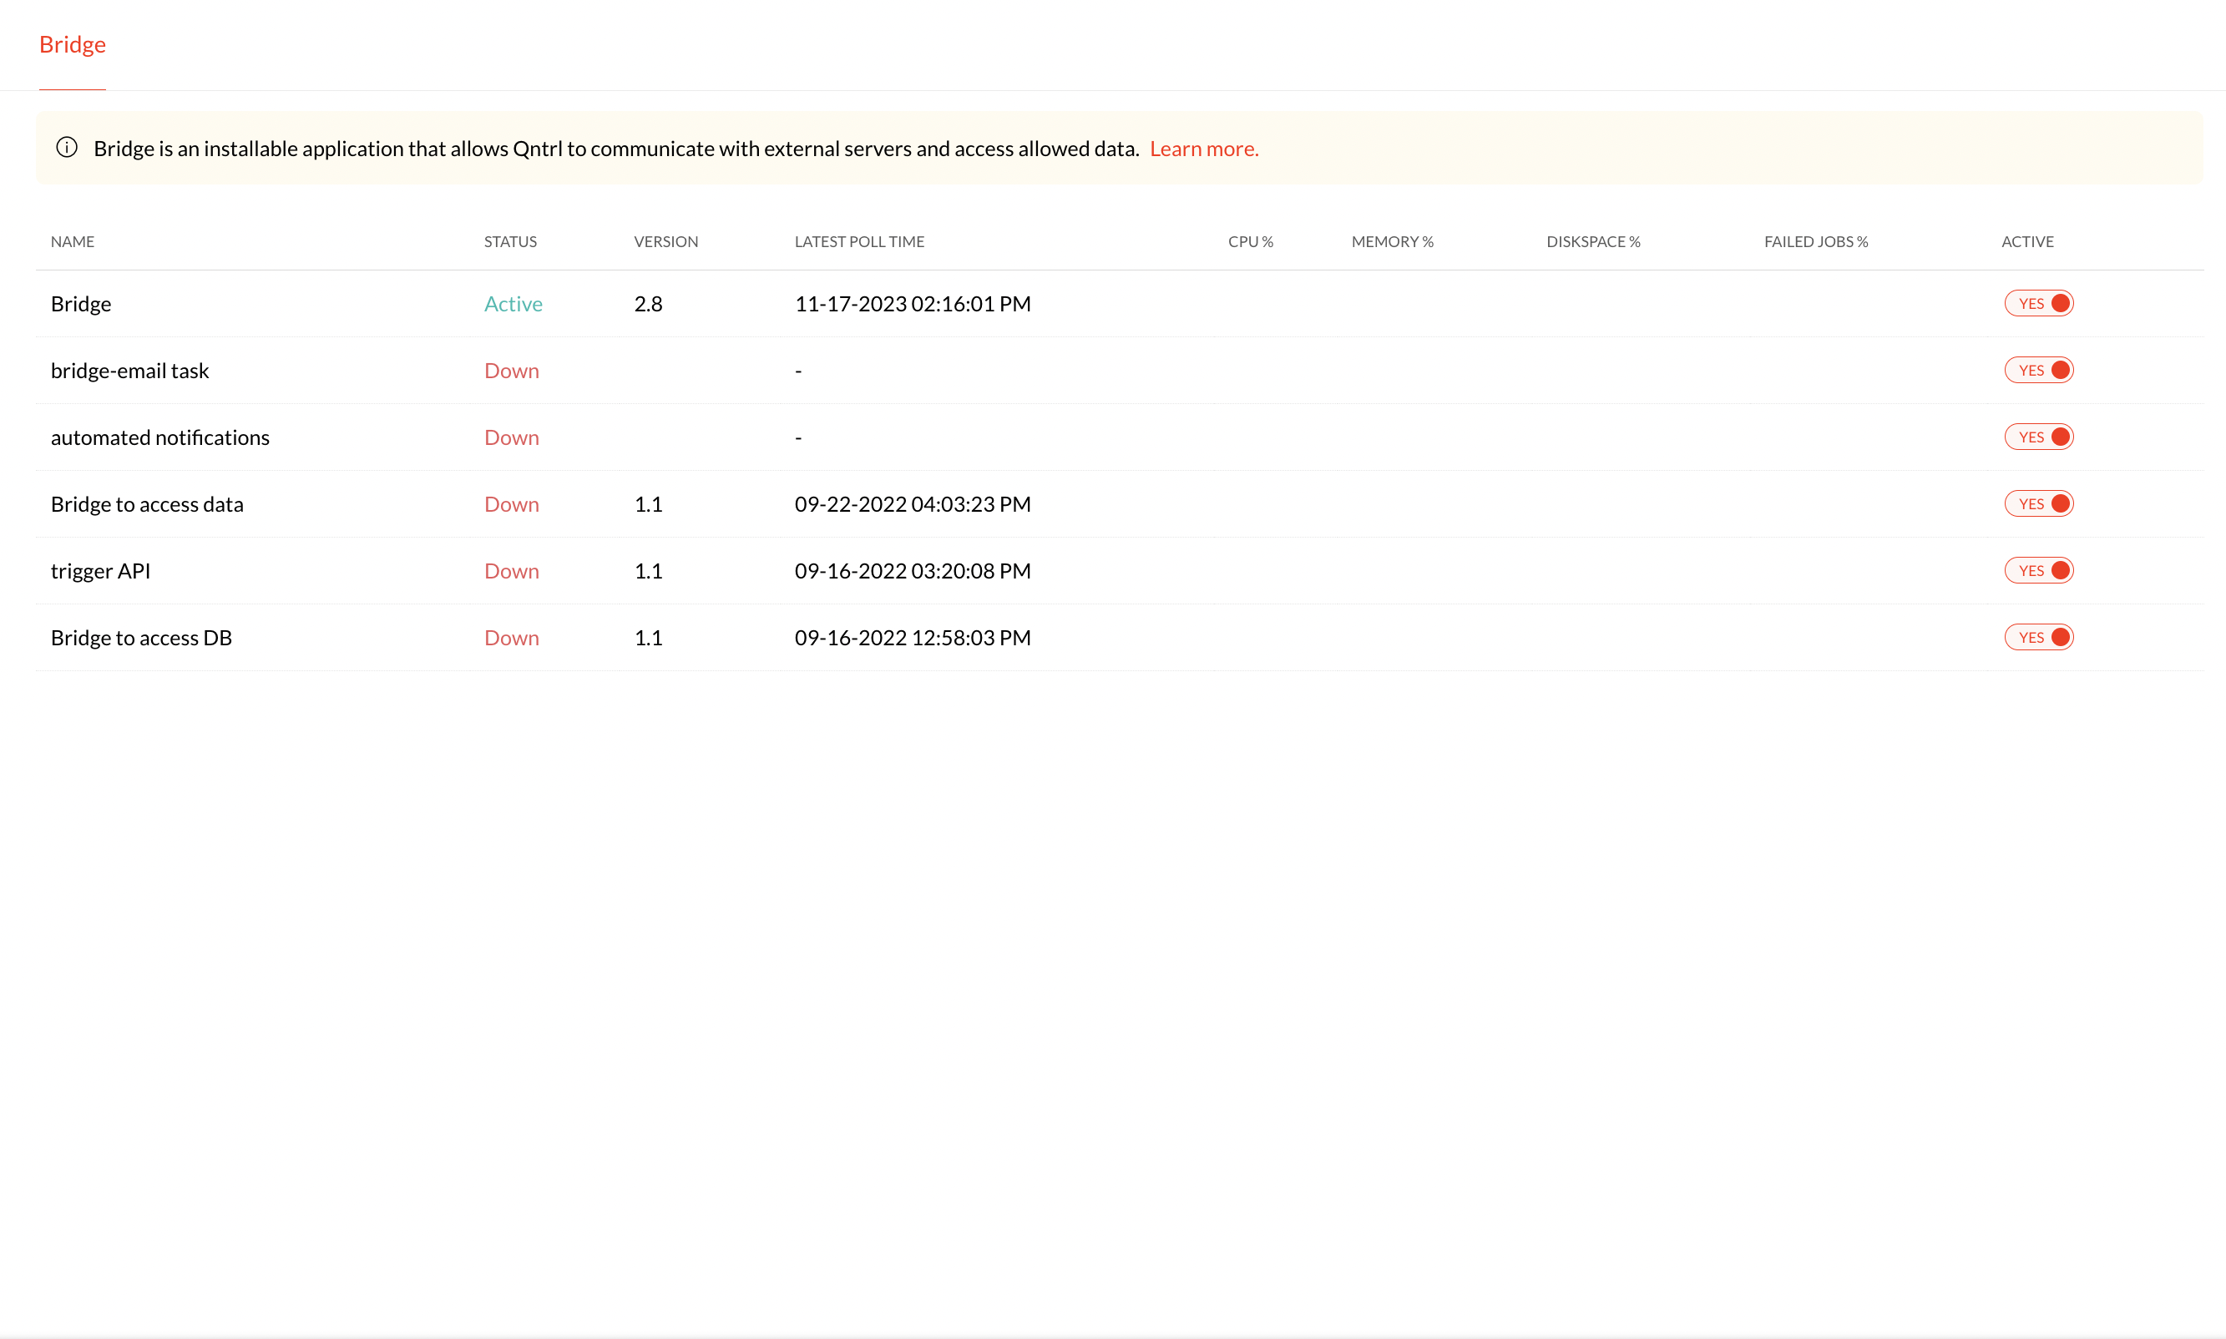2226x1339 pixels.
Task: Click the Active status of Bridge row
Action: [513, 304]
